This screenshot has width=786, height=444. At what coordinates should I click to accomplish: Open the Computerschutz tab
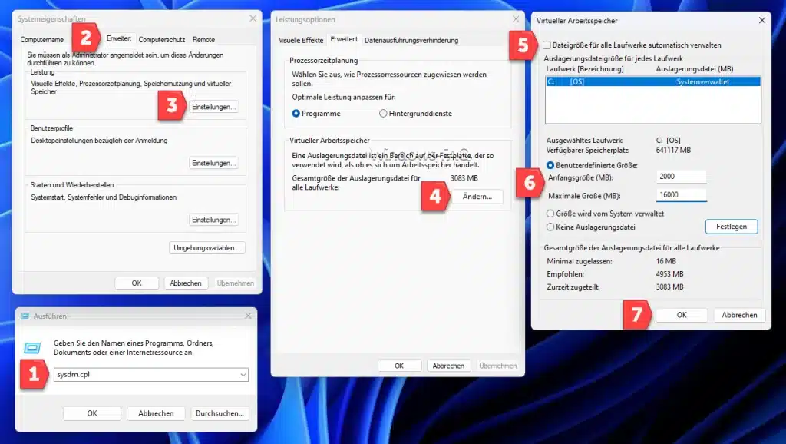(161, 40)
